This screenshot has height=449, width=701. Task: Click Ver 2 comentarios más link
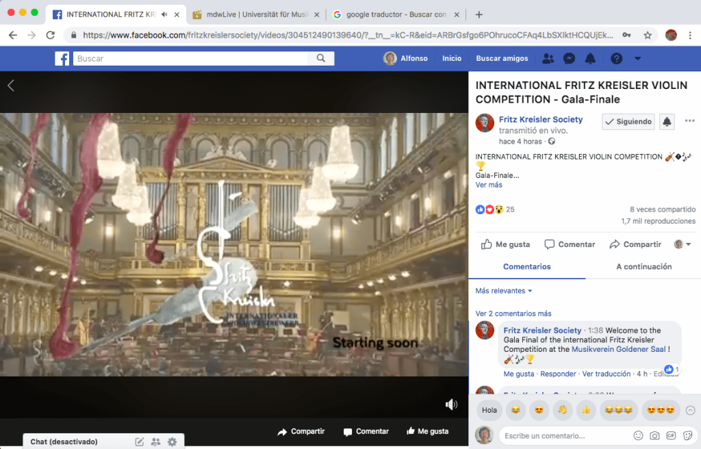click(513, 313)
